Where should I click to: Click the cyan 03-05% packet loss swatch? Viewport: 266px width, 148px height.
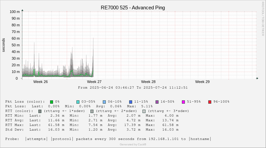coord(78,102)
